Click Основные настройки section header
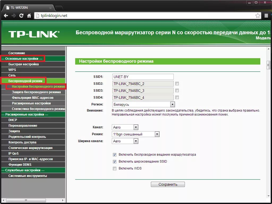 [x=33, y=59]
